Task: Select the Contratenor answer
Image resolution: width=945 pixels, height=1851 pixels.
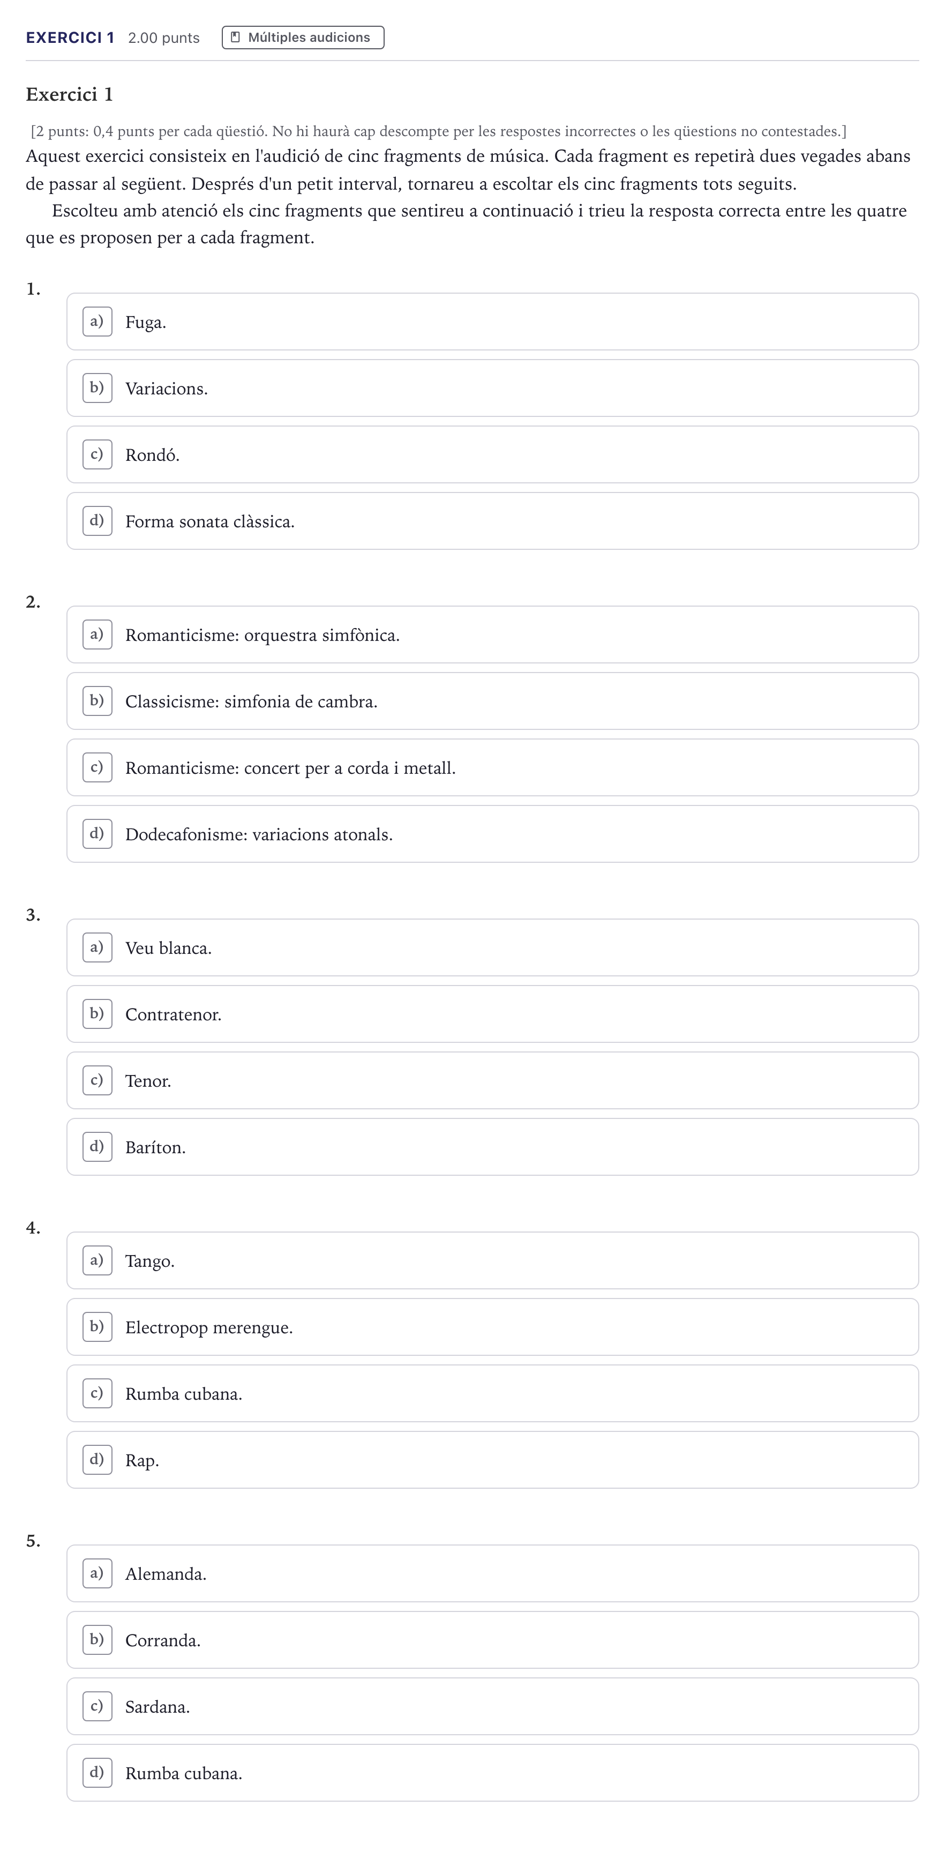Action: click(493, 1014)
